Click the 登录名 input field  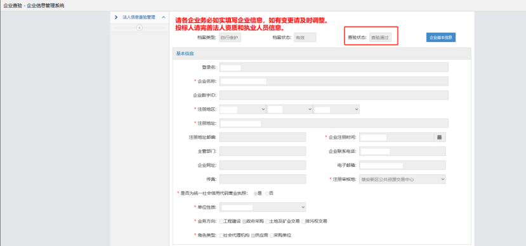point(334,67)
